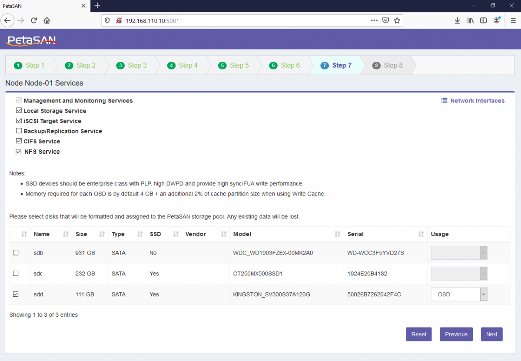Viewport: 521px width, 361px height.
Task: Sort by the first checkbox column arrows
Action: click(x=24, y=234)
